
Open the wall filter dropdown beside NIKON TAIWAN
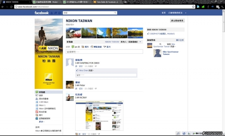(140, 42)
